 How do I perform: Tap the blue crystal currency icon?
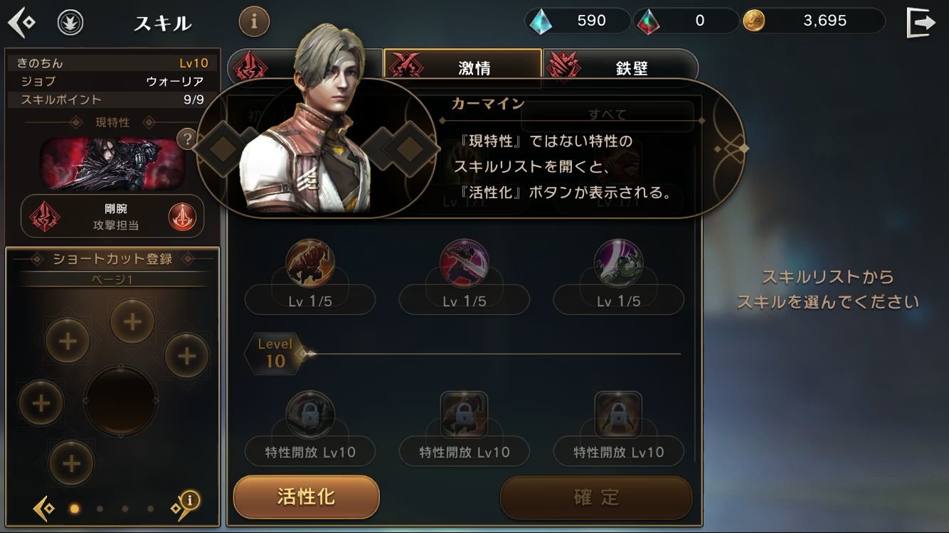point(541,21)
